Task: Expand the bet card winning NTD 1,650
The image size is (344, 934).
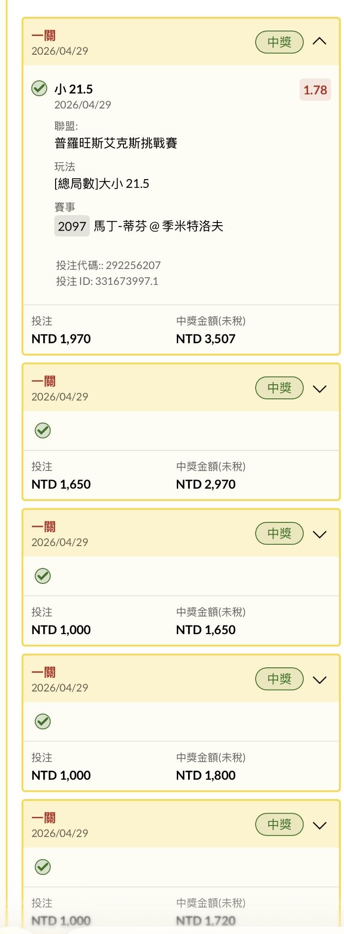Action: (x=320, y=534)
